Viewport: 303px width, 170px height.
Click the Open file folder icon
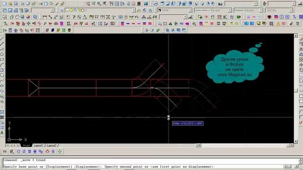click(x=10, y=3)
